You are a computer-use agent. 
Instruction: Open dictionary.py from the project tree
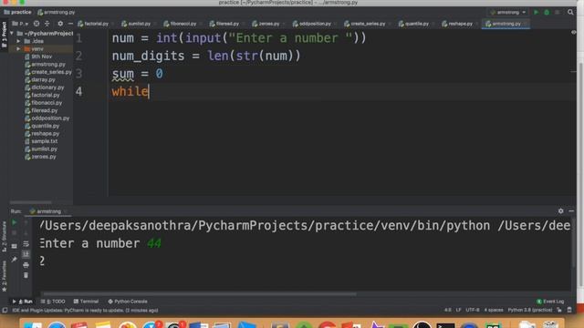coord(45,87)
